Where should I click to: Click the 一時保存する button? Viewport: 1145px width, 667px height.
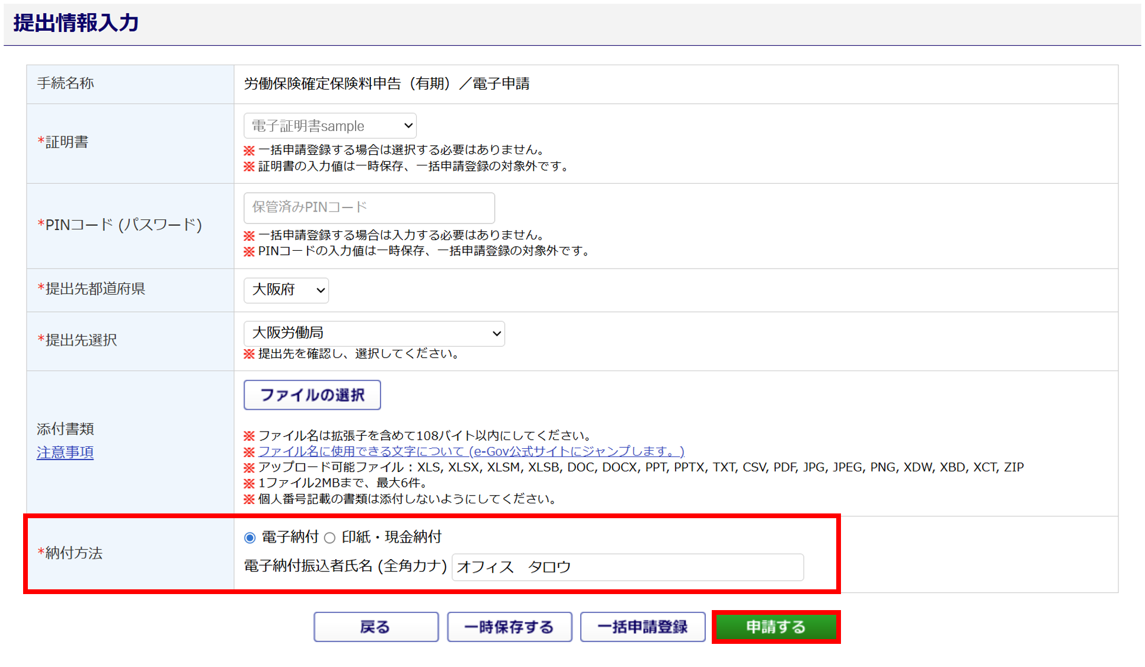click(509, 627)
